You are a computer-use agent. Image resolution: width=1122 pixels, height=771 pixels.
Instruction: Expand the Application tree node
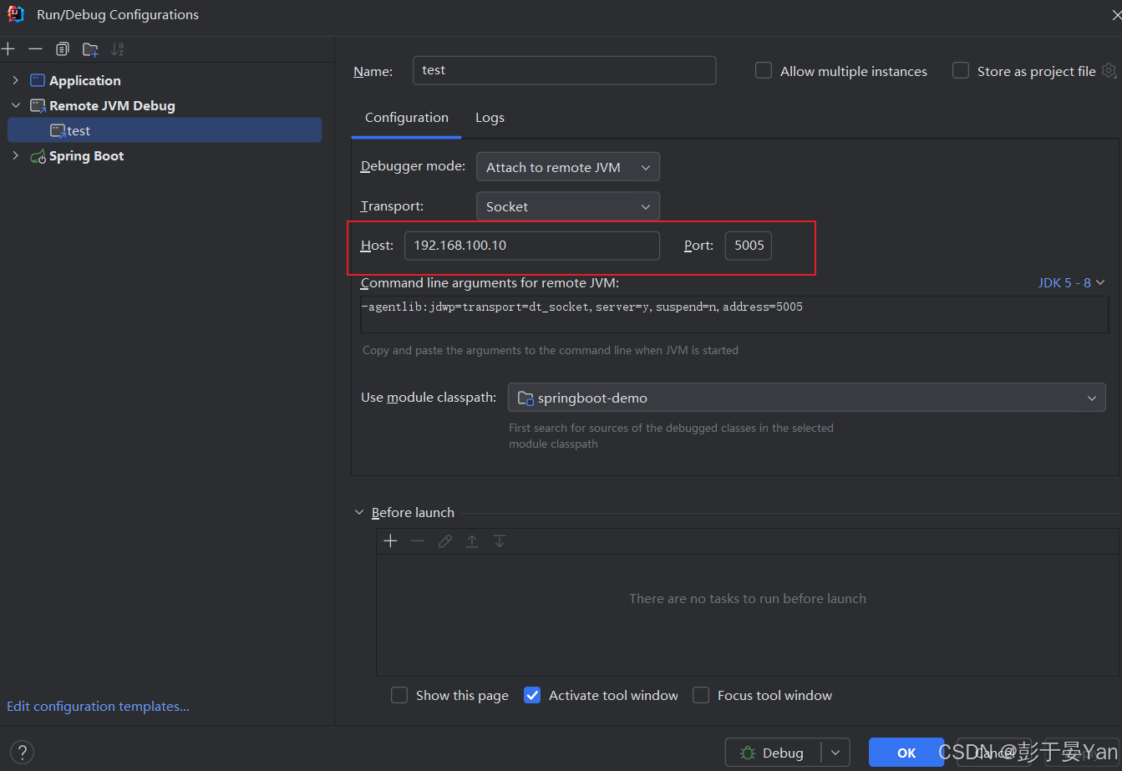[15, 80]
